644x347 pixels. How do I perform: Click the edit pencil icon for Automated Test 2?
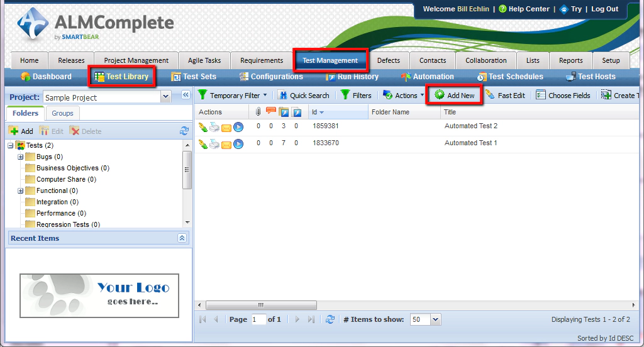203,128
